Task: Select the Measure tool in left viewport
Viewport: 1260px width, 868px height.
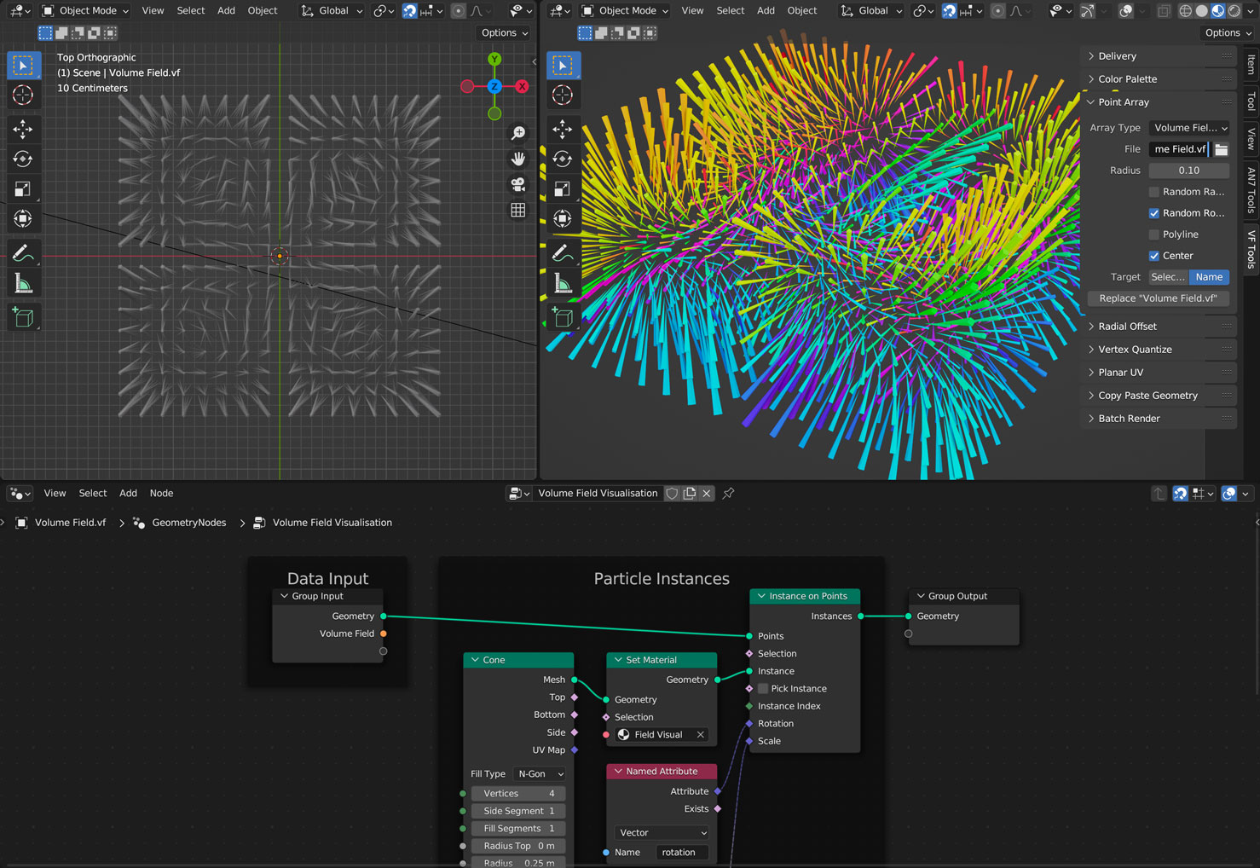Action: tap(23, 283)
